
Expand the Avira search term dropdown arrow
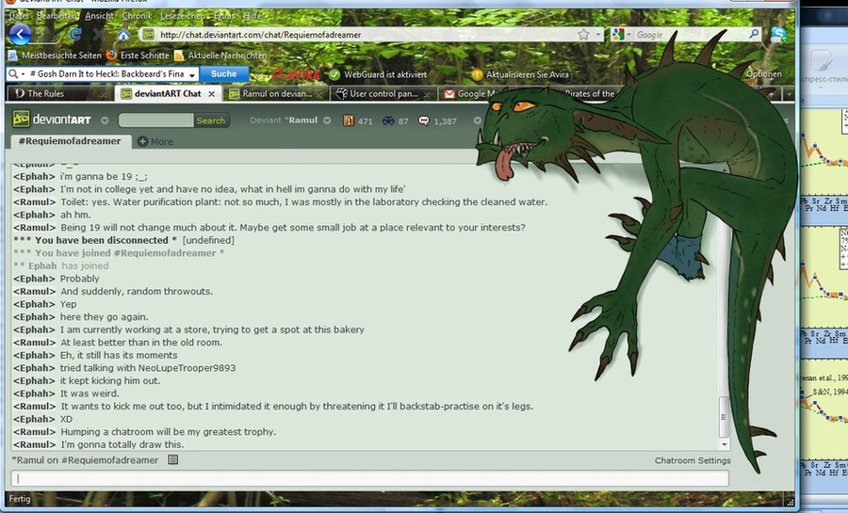(x=192, y=74)
